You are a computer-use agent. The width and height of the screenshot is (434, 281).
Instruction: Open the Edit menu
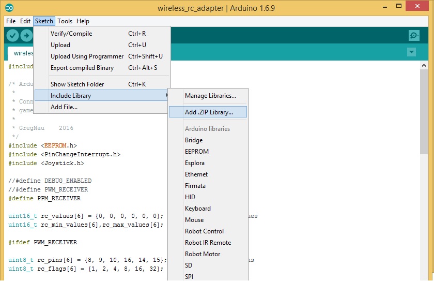[25, 21]
